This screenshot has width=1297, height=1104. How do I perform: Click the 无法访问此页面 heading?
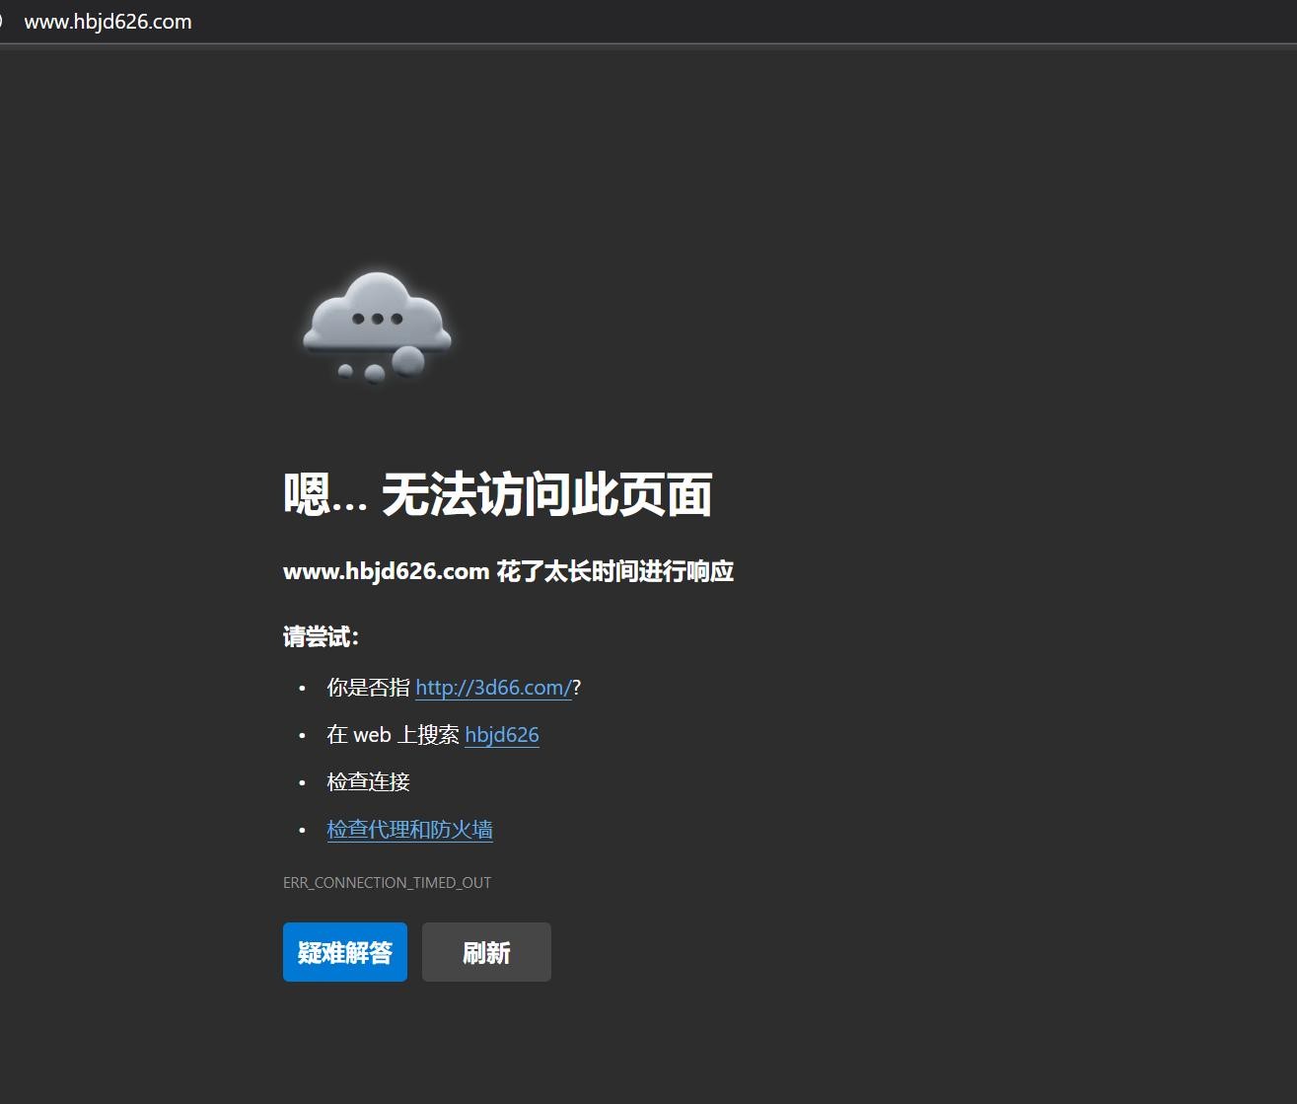546,494
